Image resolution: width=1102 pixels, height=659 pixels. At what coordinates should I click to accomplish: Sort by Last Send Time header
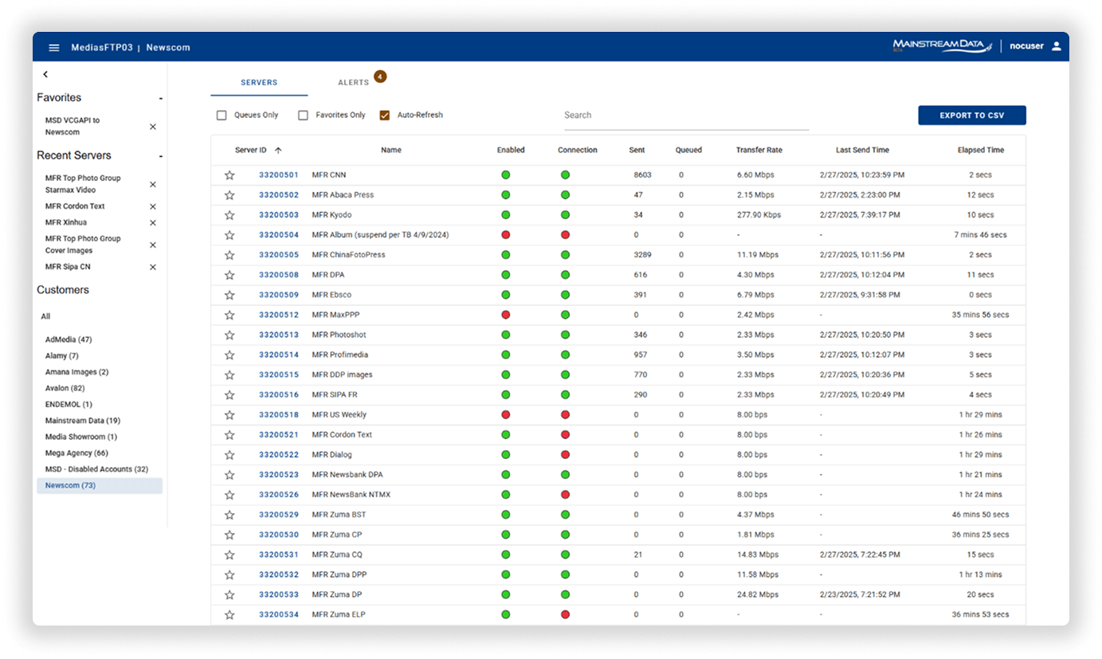862,150
